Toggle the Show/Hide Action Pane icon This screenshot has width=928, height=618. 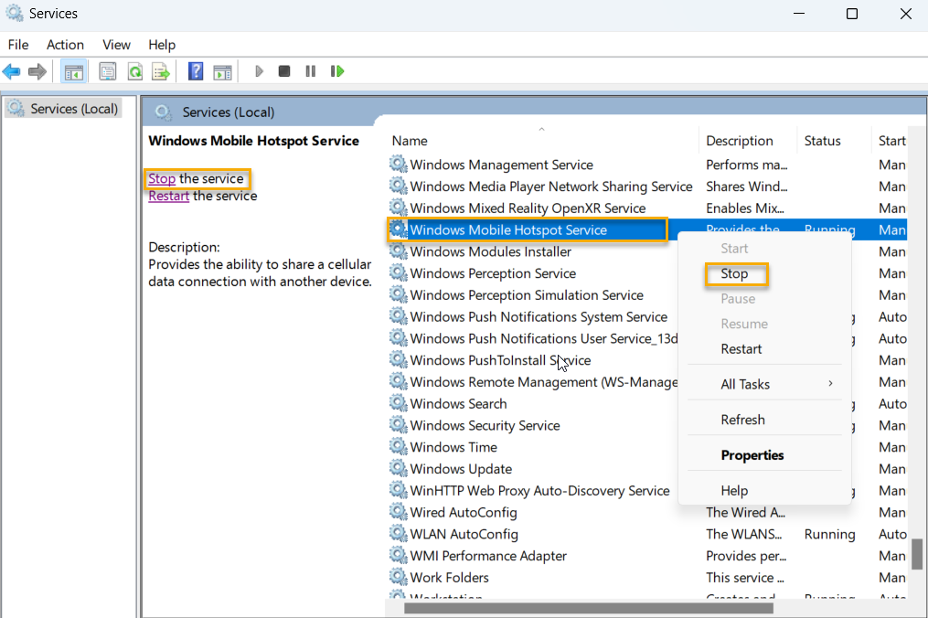coord(222,70)
